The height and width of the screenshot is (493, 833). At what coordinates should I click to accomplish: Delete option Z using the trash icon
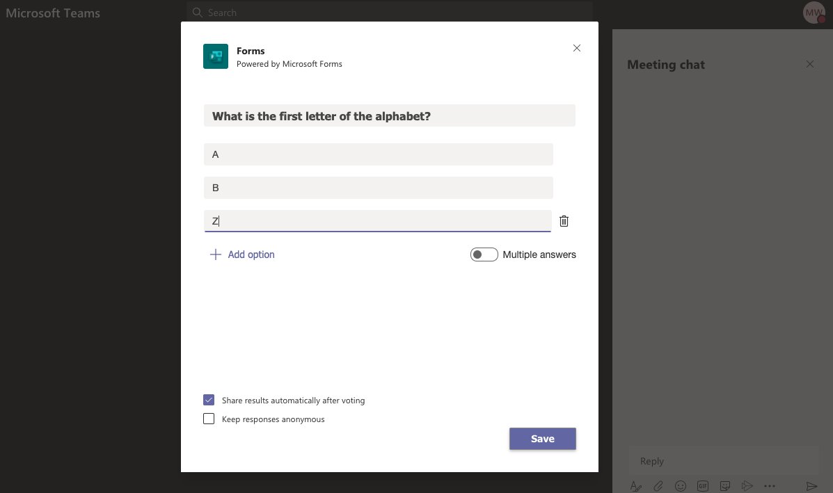click(564, 220)
